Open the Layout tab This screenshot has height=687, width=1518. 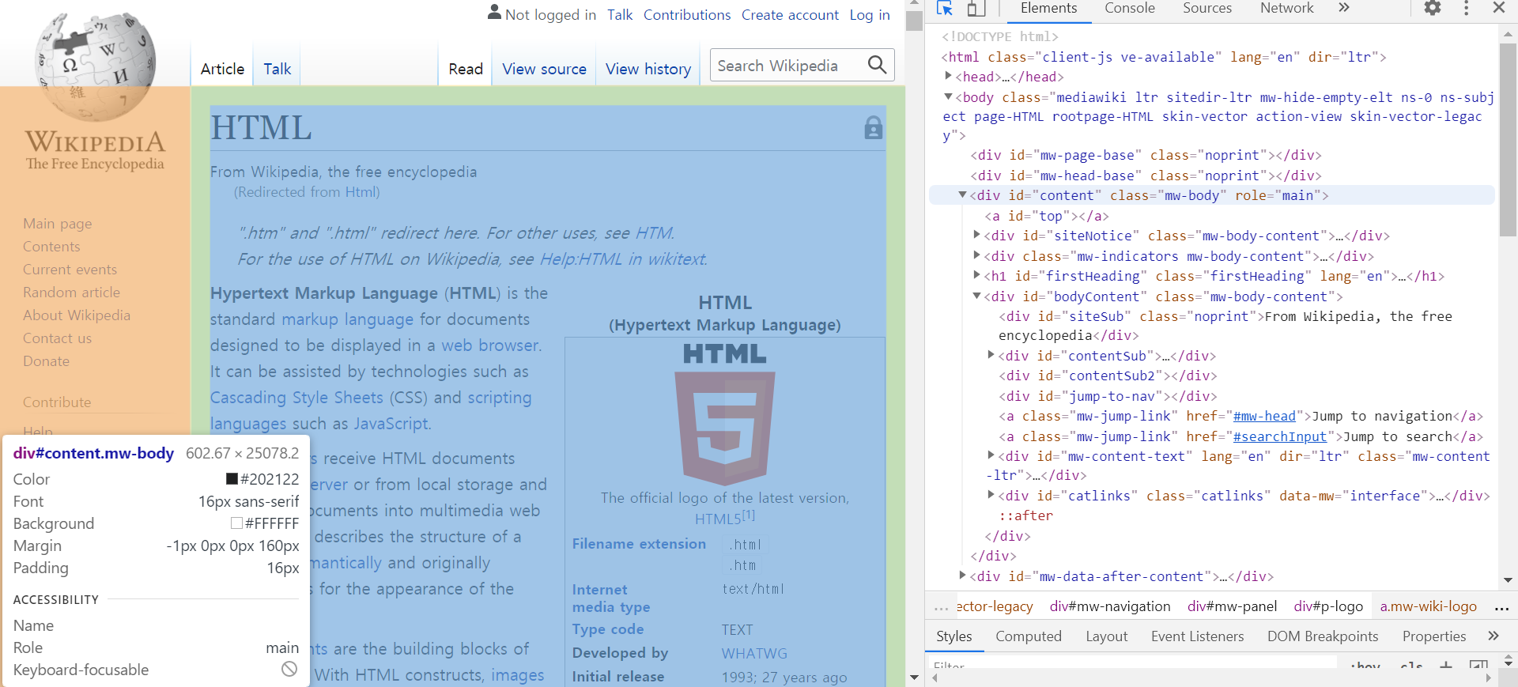[1106, 636]
